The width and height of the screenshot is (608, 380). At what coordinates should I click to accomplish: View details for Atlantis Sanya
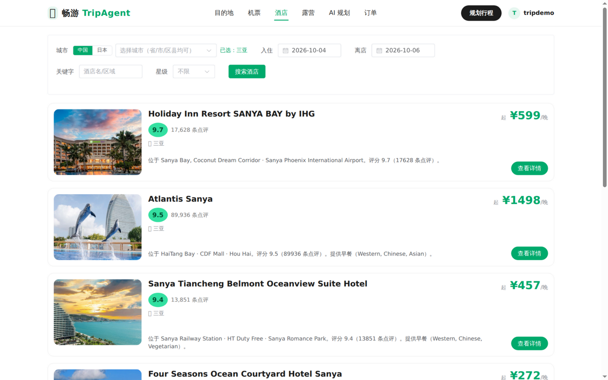(x=529, y=253)
